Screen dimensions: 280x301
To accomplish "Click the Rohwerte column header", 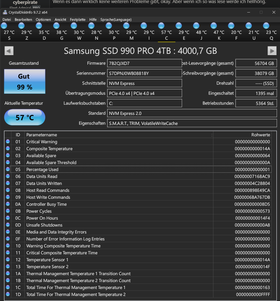I will [243, 135].
